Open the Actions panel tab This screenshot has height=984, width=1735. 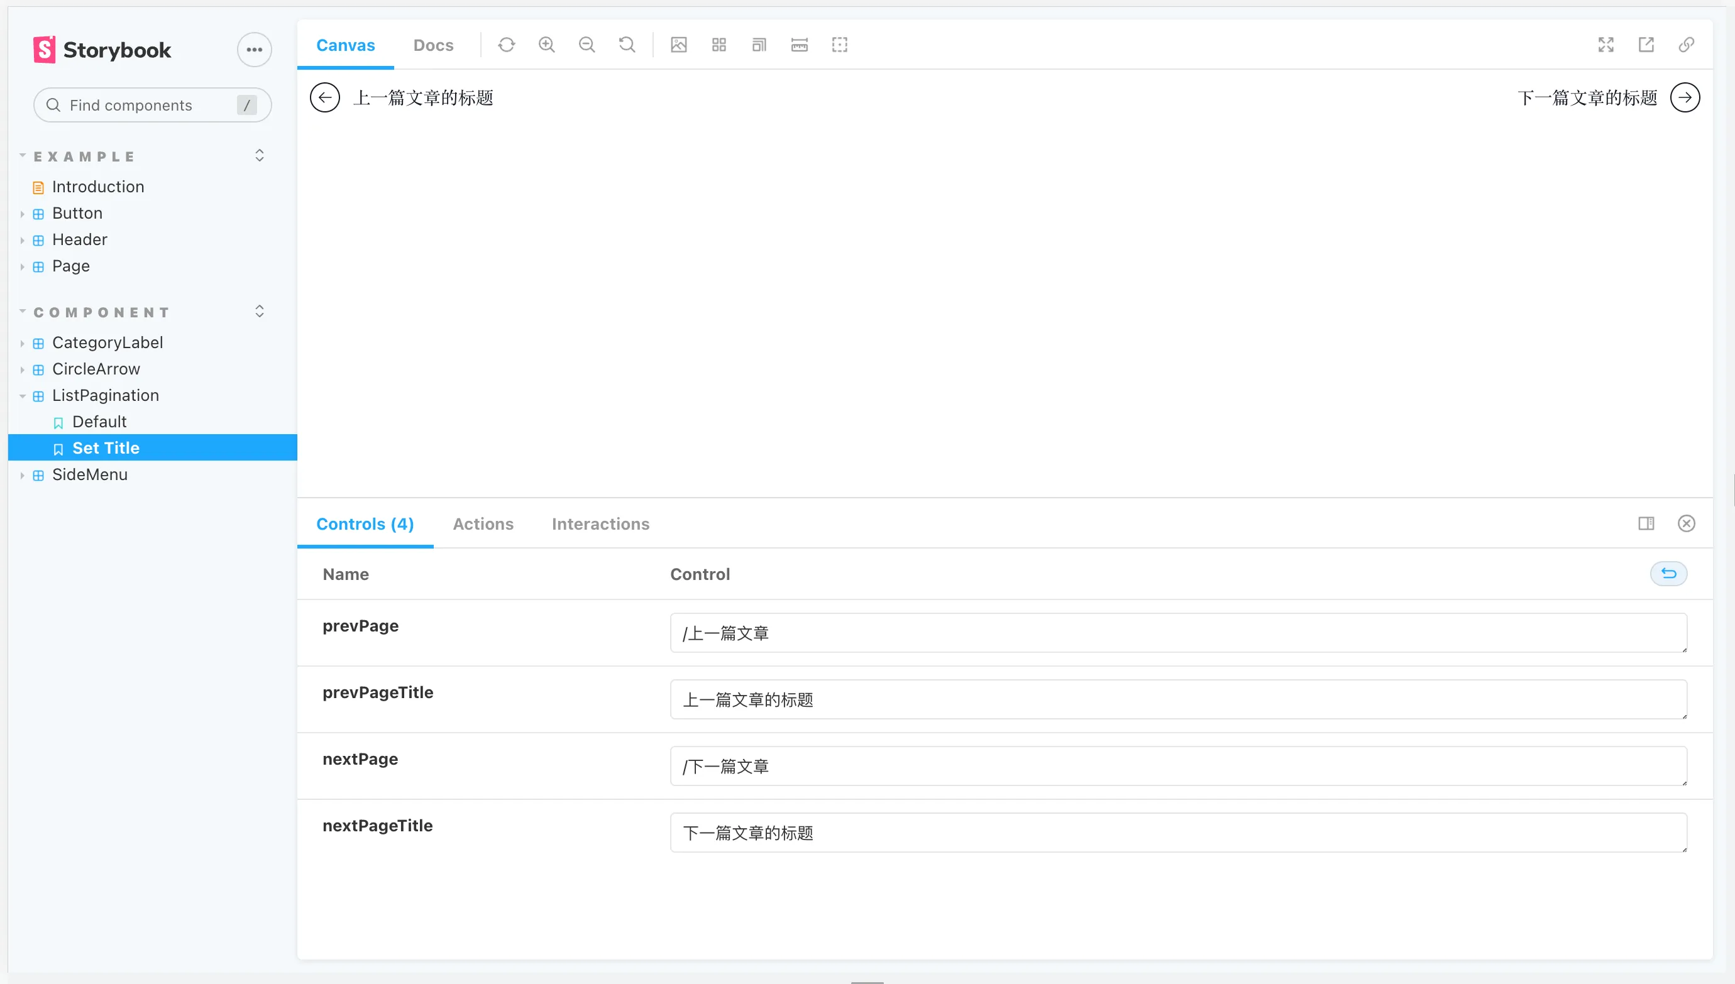point(483,524)
